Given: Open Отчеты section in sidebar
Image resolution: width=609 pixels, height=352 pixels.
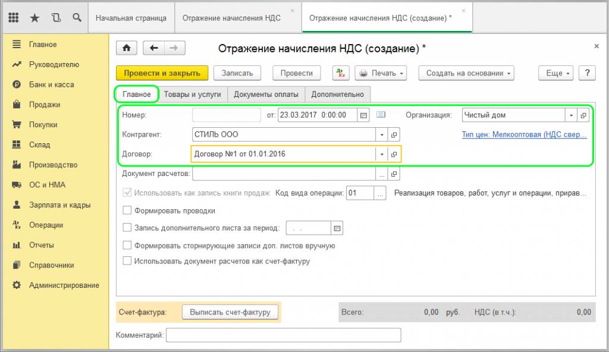Looking at the screenshot, I should tap(41, 245).
